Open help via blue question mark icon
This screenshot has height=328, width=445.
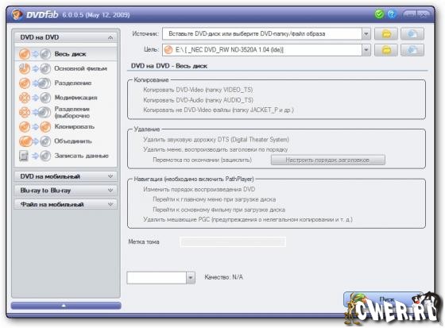(392, 14)
